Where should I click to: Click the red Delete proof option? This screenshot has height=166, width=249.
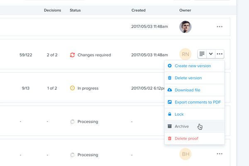[x=186, y=139]
